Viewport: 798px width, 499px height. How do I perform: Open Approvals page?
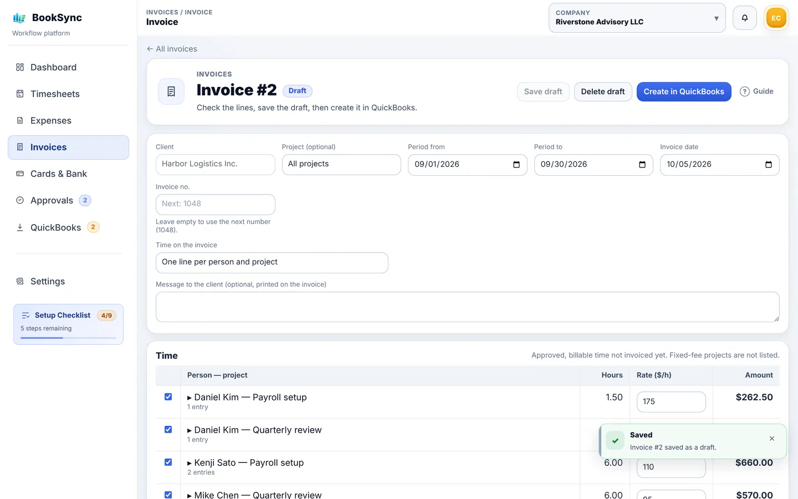pyautogui.click(x=68, y=201)
